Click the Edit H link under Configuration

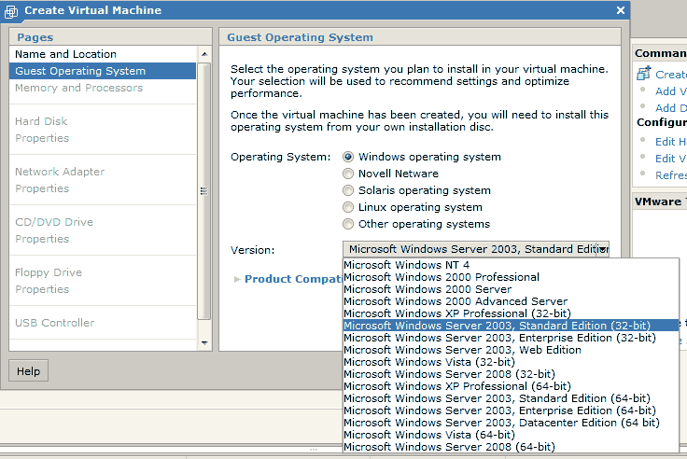670,142
